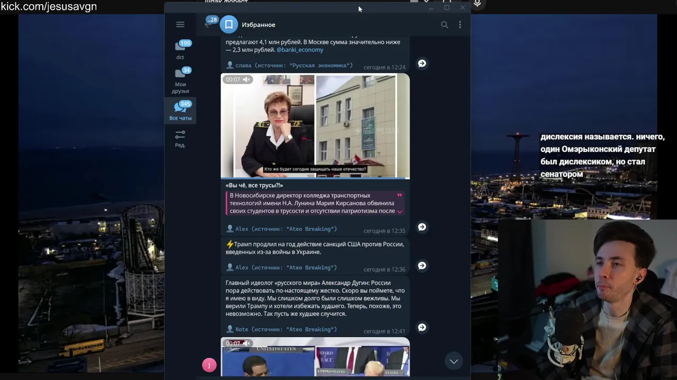Click the сегодня в 12:41 timestamp
Viewport: 677px width, 380px height.
(385, 331)
